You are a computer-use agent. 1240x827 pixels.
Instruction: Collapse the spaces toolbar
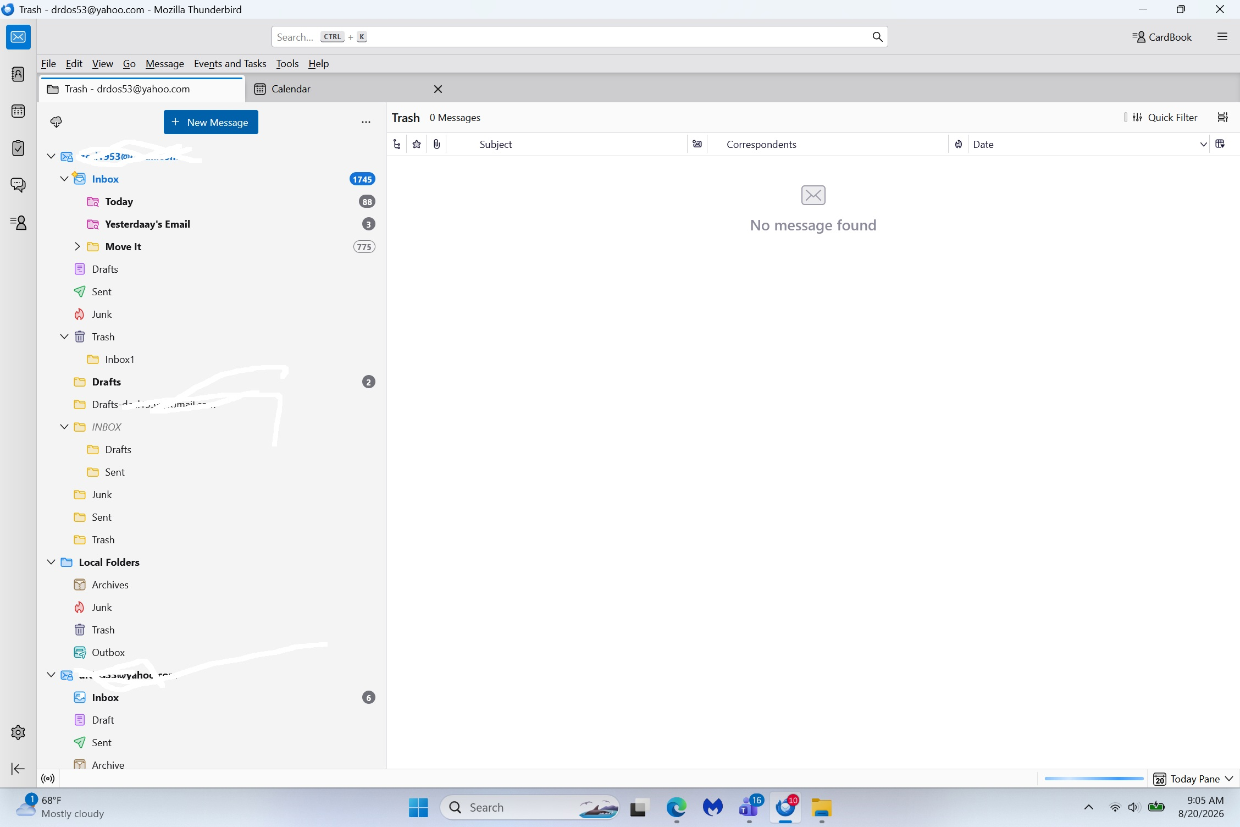click(18, 769)
